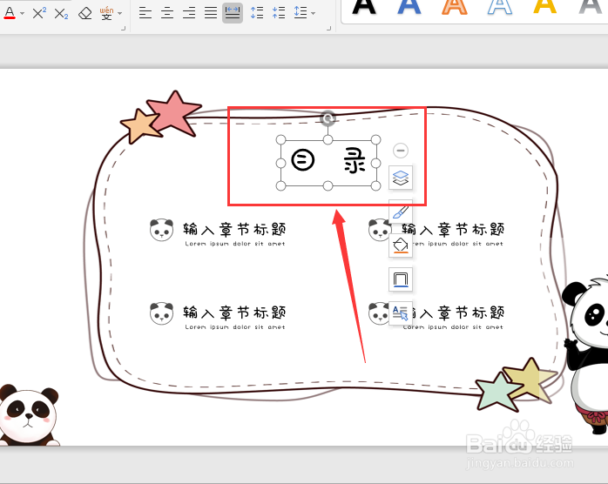
Task: Choose the blue outline text effect preset
Action: click(500, 7)
